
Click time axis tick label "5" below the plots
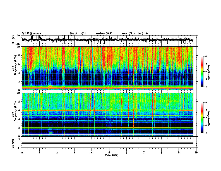click(109, 153)
